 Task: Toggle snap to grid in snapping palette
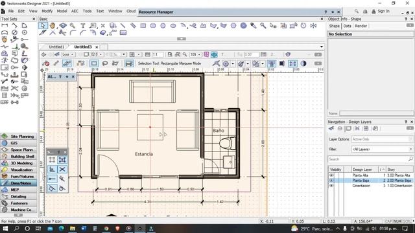point(52,160)
